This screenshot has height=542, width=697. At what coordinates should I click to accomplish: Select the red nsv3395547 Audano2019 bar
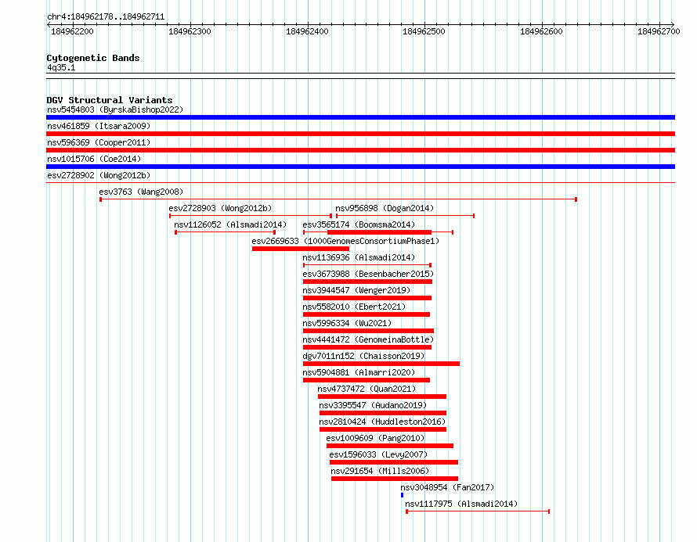point(383,413)
